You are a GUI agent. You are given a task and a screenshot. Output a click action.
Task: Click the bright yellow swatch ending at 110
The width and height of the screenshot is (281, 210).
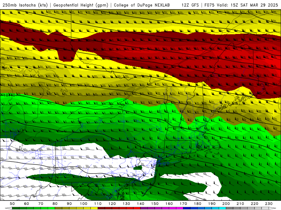coord(94,208)
